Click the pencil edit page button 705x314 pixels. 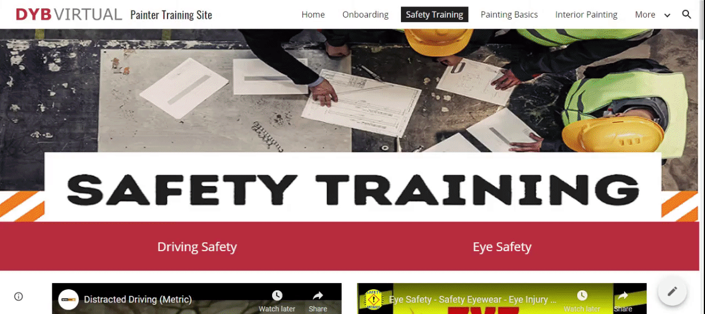pos(672,291)
